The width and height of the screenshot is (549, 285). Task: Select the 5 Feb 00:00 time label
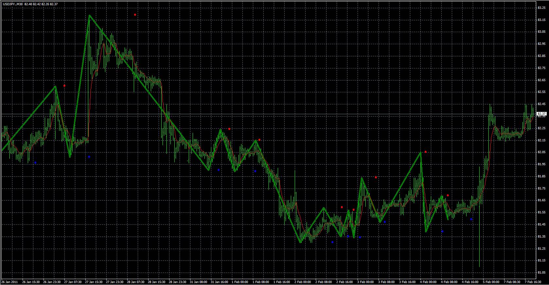(x=491, y=282)
